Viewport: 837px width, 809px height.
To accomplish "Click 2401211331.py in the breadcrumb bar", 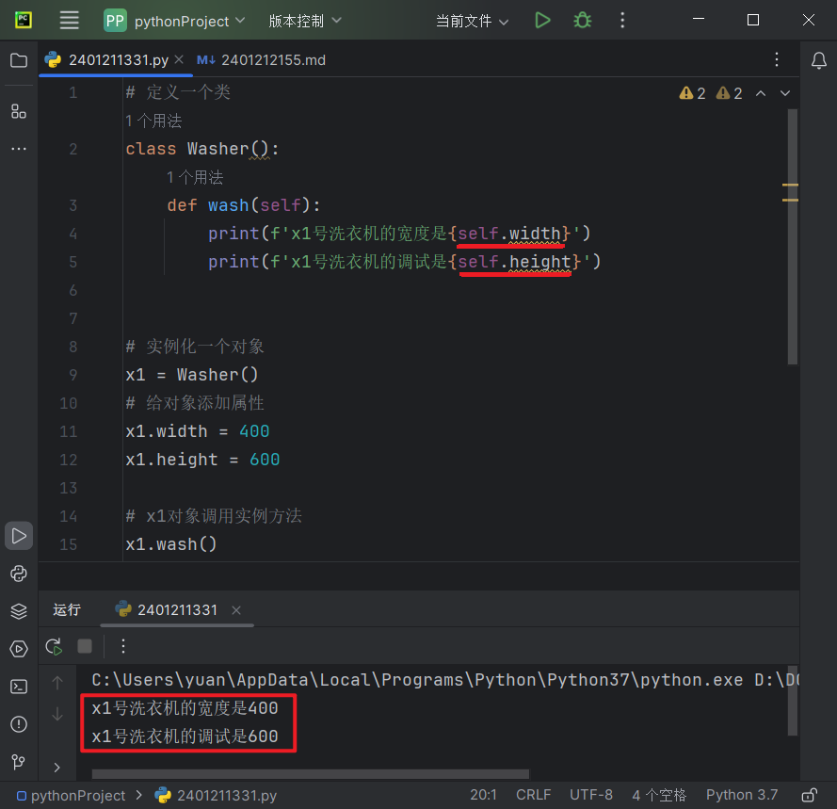I will point(217,795).
